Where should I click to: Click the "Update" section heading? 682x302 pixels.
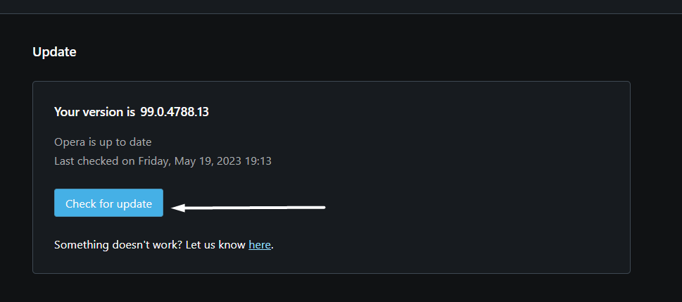[54, 51]
